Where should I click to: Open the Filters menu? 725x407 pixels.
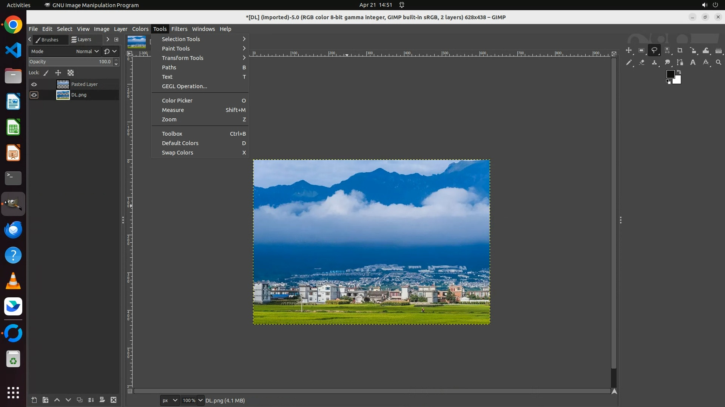click(x=179, y=29)
